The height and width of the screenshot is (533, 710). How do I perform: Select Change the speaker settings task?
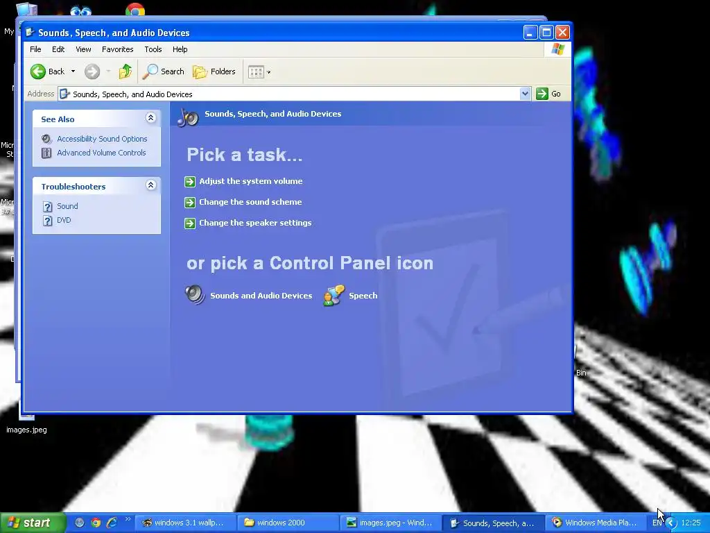pyautogui.click(x=255, y=223)
